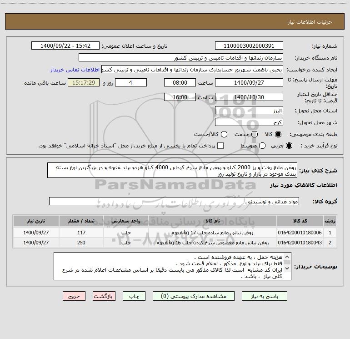The height and width of the screenshot is (339, 350).
Task: Click the date 1400/09/27 in row 1
Action: (x=36, y=233)
